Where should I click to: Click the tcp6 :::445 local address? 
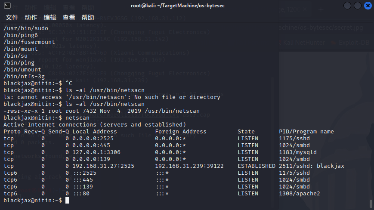pyautogui.click(x=83, y=180)
